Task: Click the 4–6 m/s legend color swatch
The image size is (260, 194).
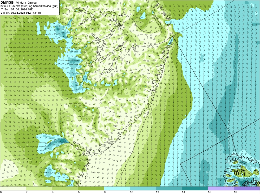Action: click(x=65, y=189)
